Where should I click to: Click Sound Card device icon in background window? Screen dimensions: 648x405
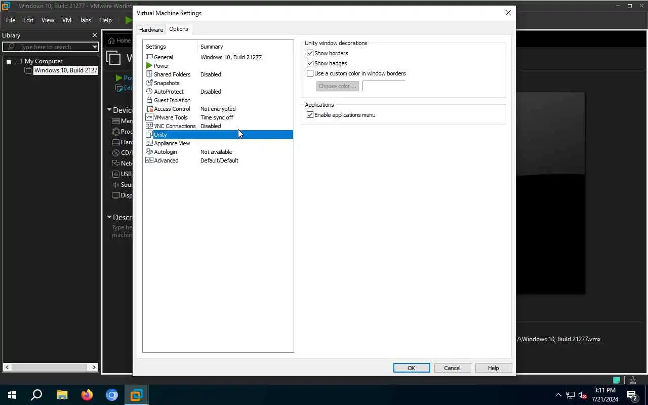coord(116,185)
